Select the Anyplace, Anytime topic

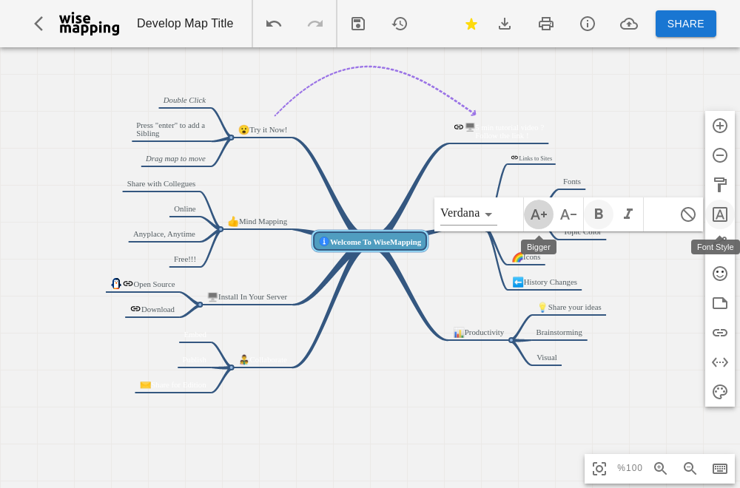(x=164, y=234)
